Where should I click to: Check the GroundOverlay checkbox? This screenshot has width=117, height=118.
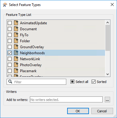pyautogui.click(x=10, y=47)
